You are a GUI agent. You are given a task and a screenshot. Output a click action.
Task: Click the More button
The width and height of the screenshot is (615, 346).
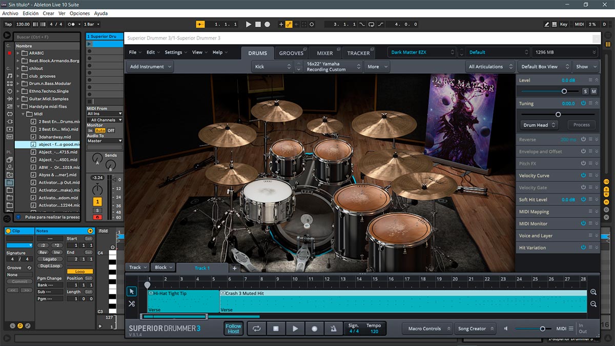click(377, 67)
